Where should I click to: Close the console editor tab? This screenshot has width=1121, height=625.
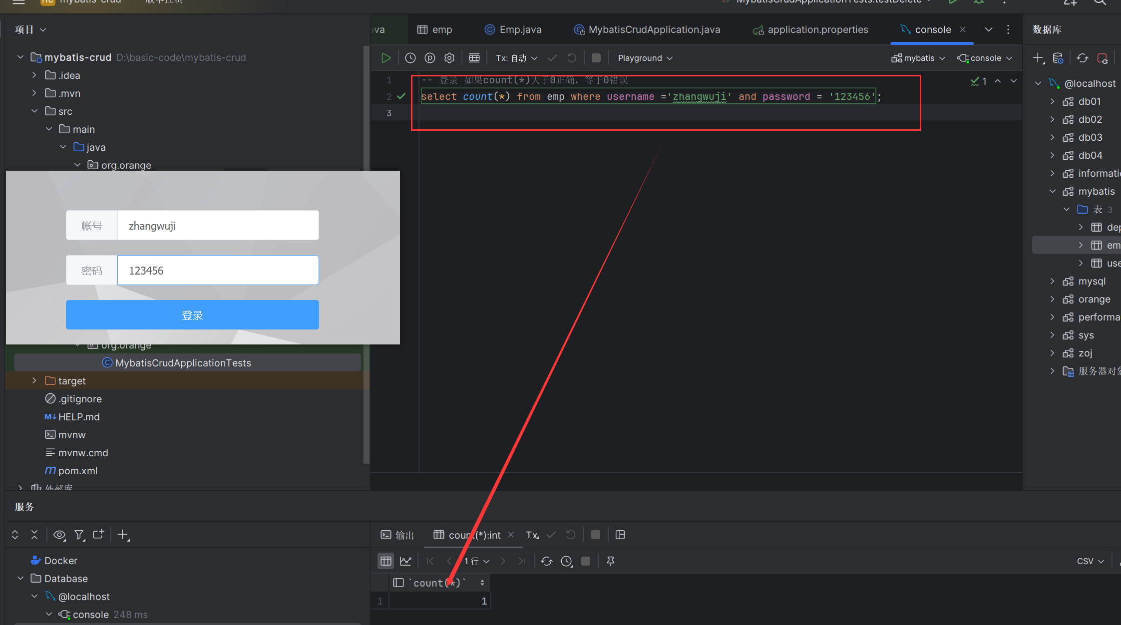(963, 29)
